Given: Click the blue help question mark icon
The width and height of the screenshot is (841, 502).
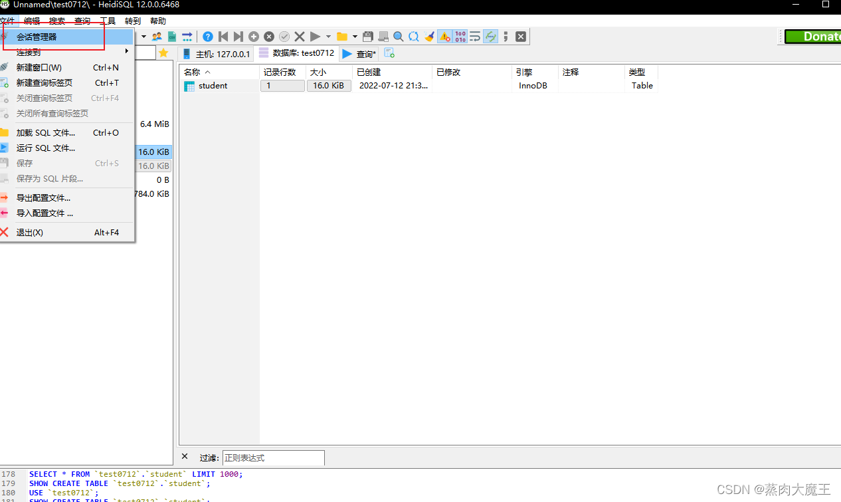Looking at the screenshot, I should pos(208,37).
